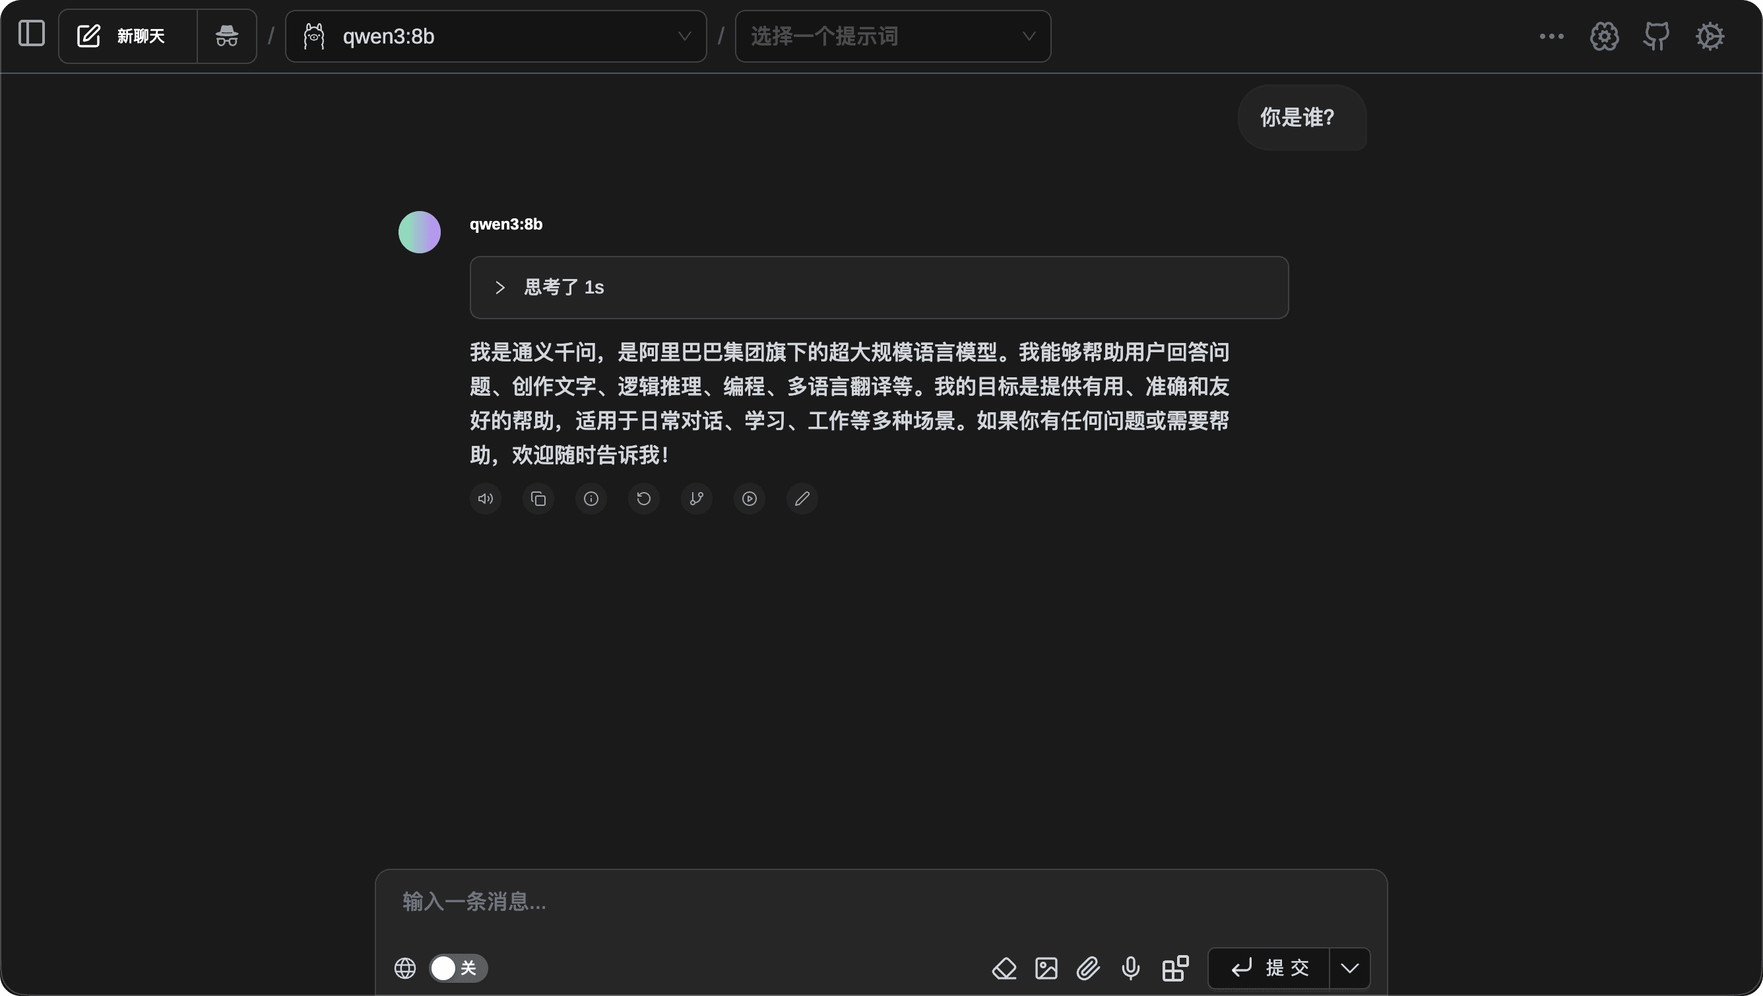Create a branch from this response
Viewport: 1763px width, 996px height.
(x=696, y=499)
